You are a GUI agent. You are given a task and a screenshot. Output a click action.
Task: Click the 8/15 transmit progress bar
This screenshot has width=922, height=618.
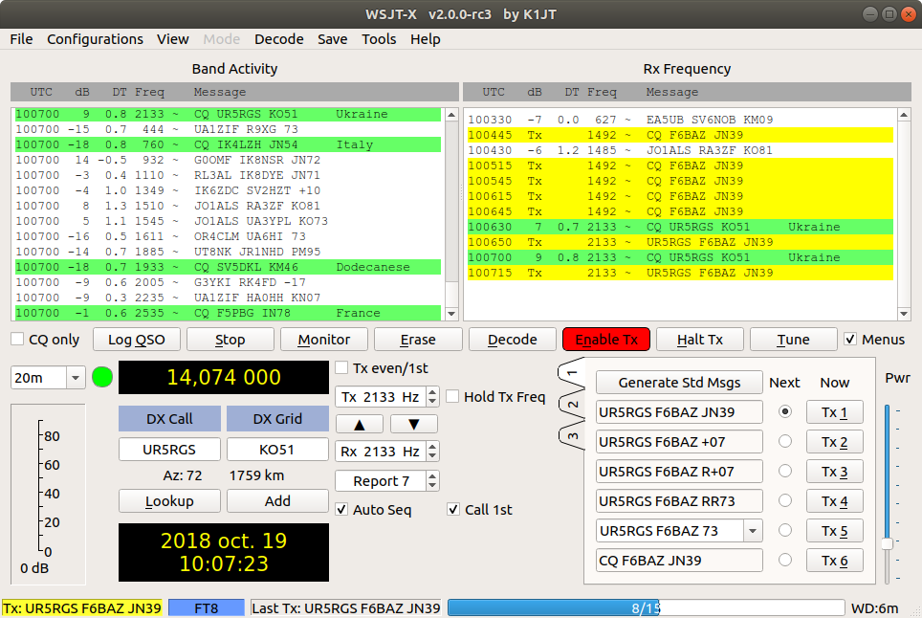(x=647, y=608)
